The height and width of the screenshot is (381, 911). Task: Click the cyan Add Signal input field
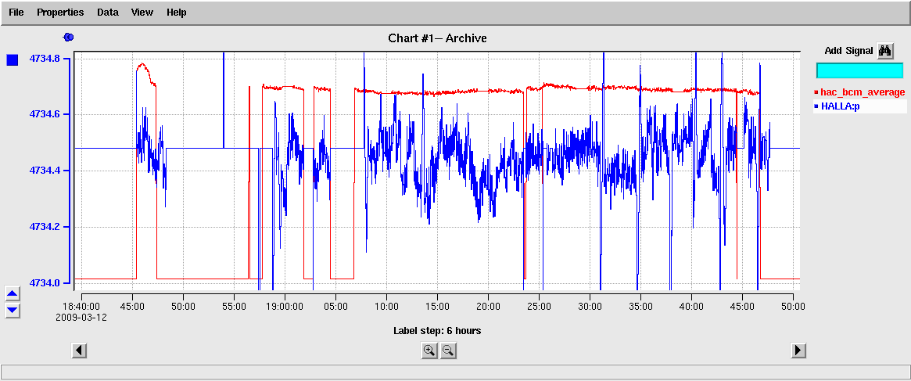[860, 70]
